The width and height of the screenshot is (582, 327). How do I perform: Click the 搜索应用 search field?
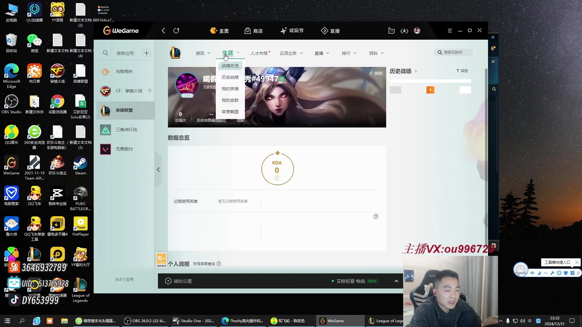pos(125,53)
